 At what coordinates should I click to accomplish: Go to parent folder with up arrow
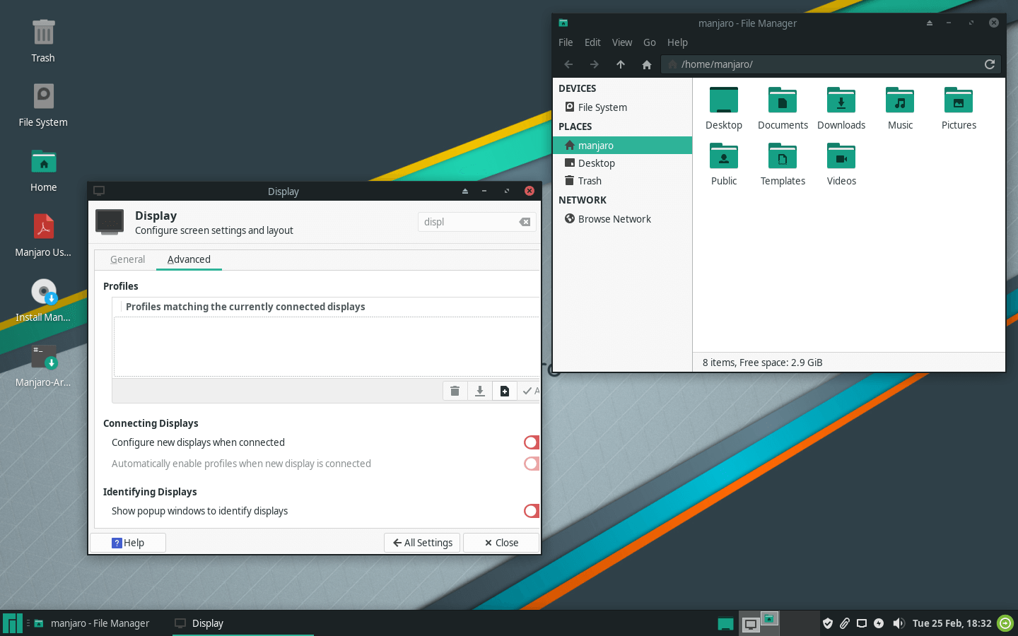(x=620, y=64)
